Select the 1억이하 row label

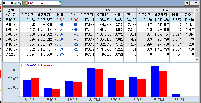coord(11,45)
